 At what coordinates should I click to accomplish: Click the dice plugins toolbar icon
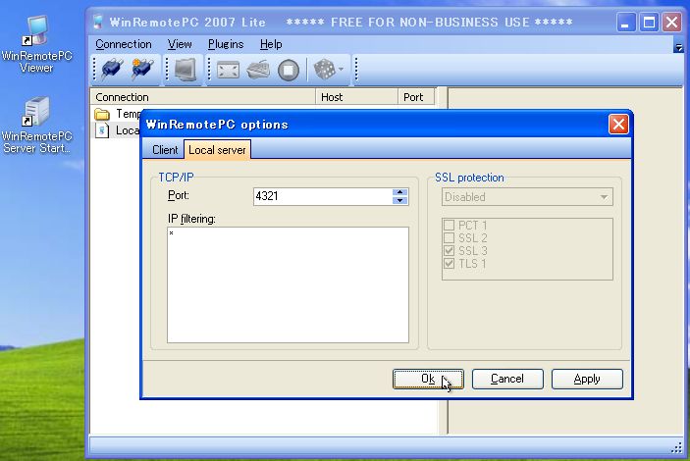(324, 70)
